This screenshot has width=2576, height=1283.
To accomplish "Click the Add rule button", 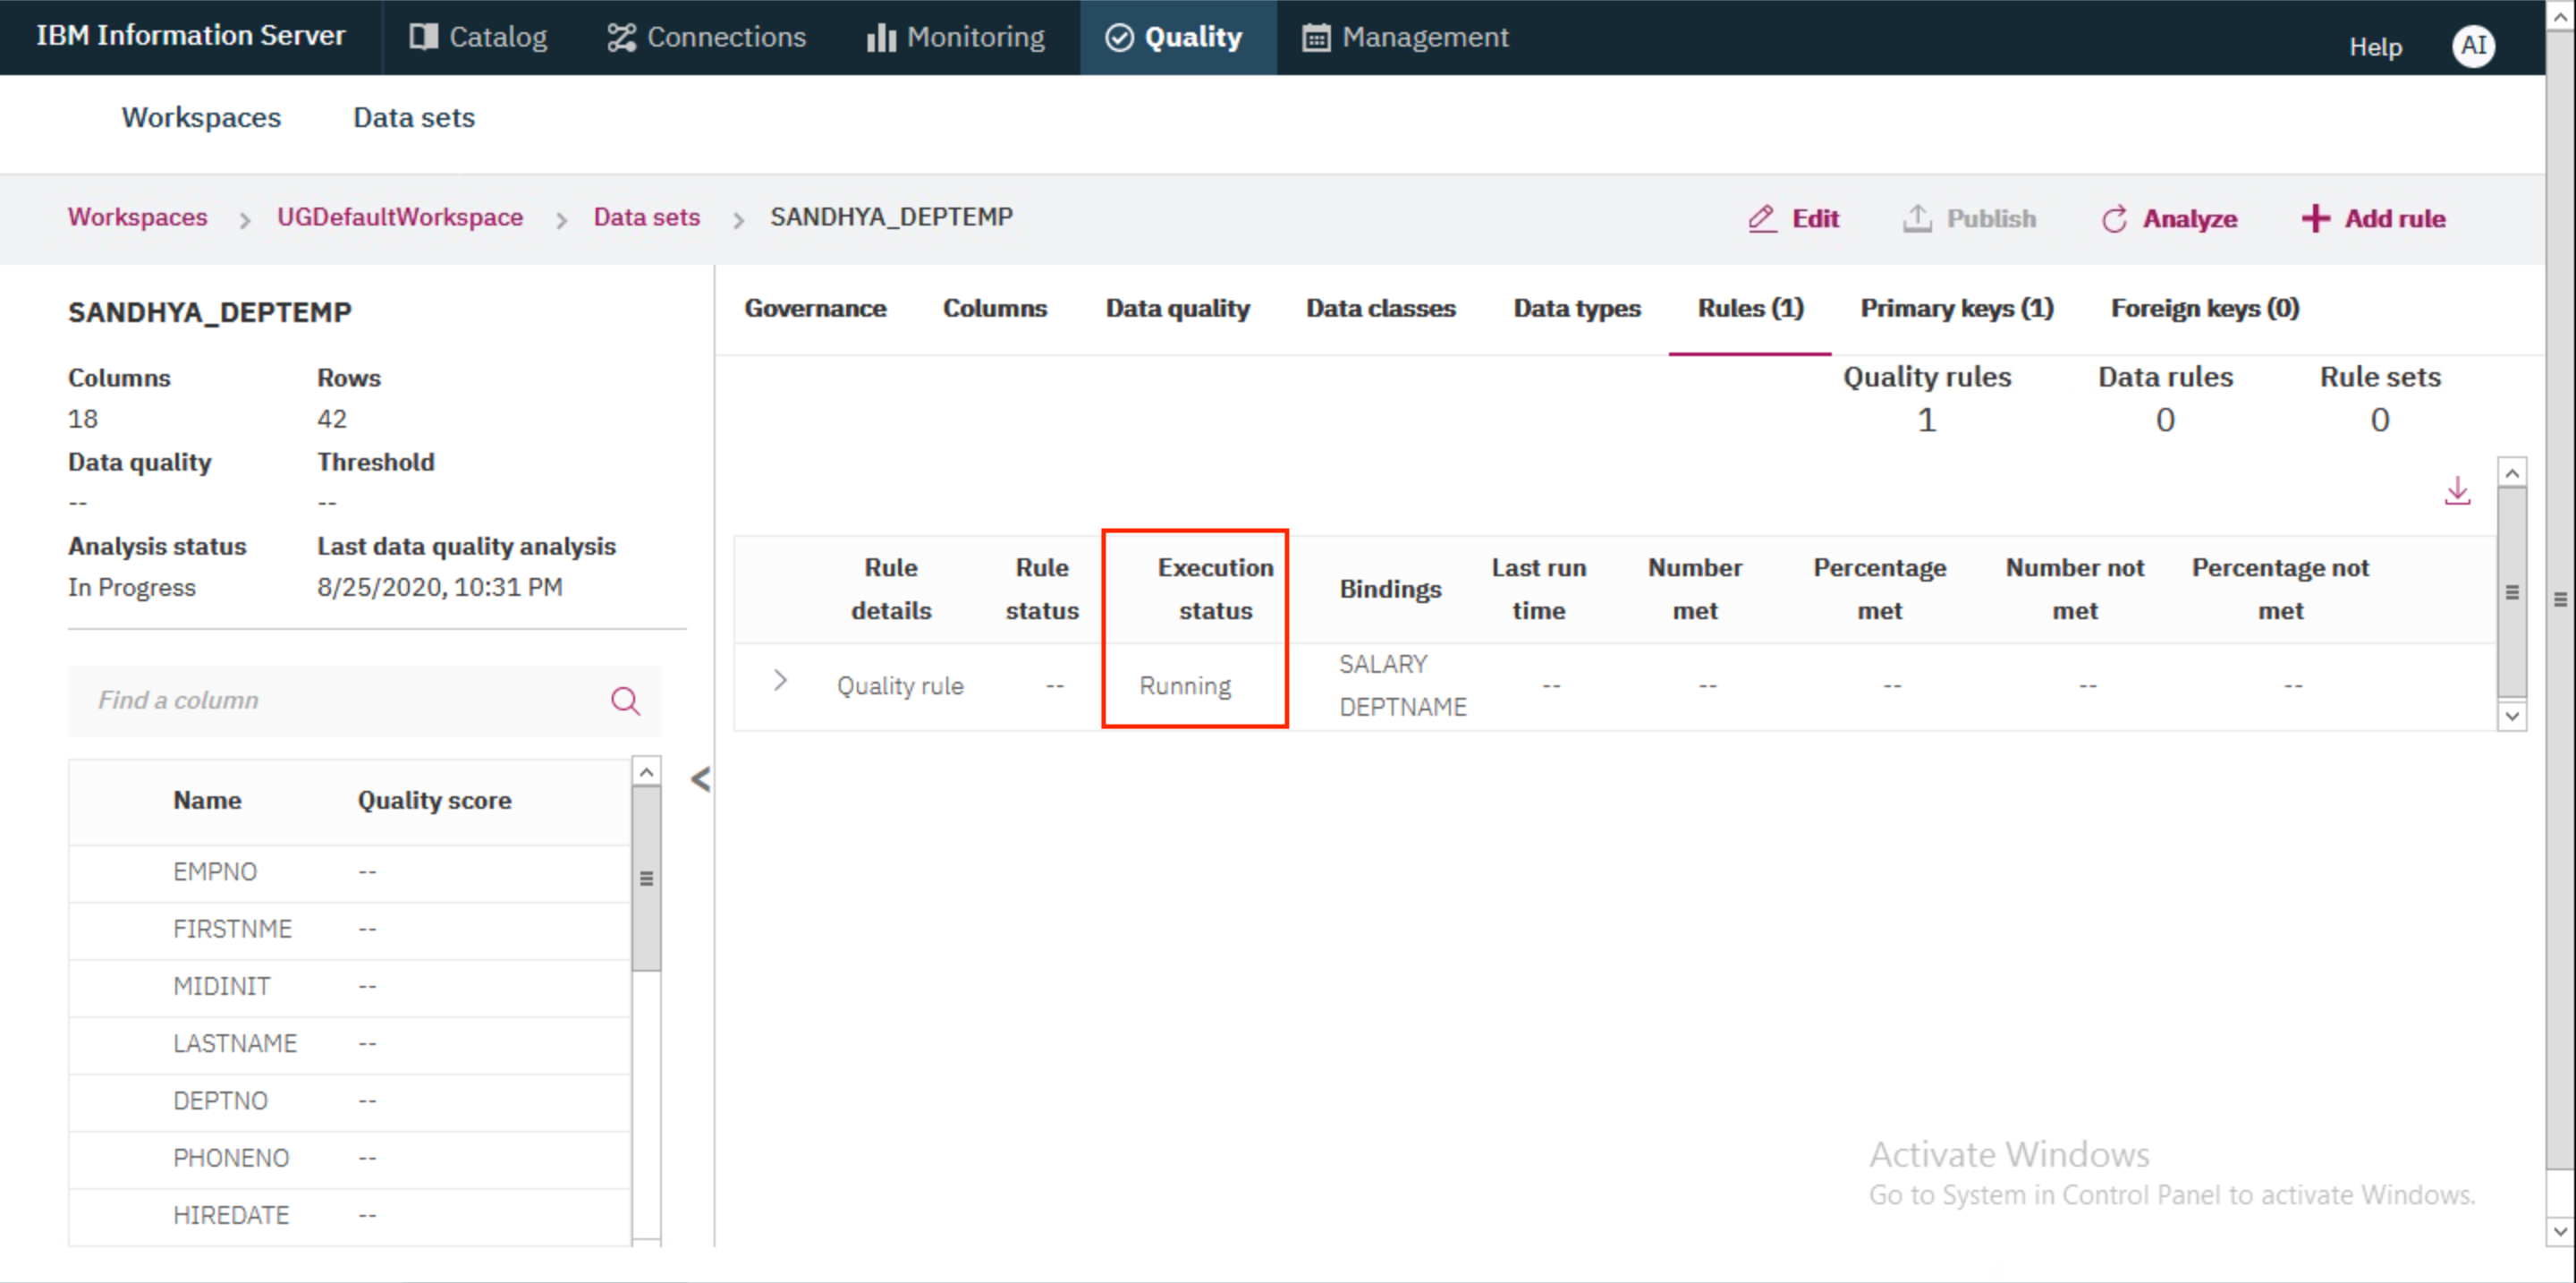I will coord(2373,218).
